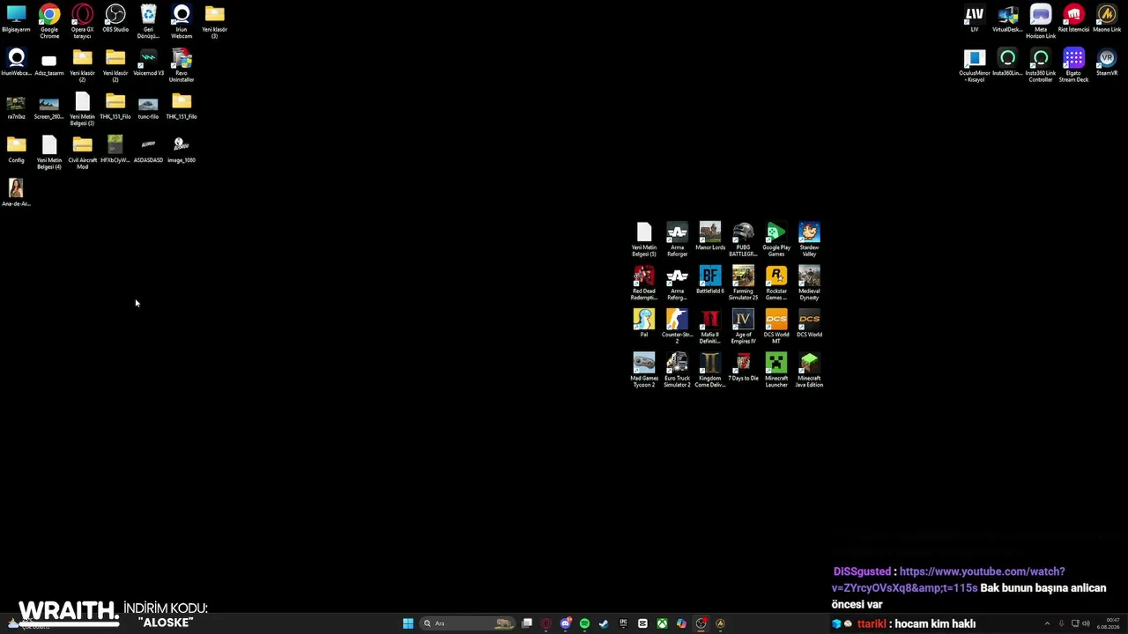Select the Medieval Dynasty shortcut
The width and height of the screenshot is (1128, 634).
coord(809,284)
